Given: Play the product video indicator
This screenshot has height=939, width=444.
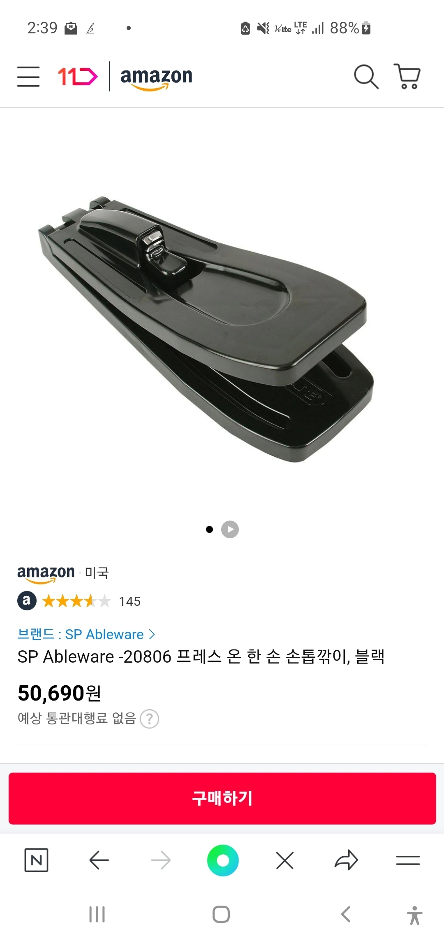Looking at the screenshot, I should coord(230,530).
